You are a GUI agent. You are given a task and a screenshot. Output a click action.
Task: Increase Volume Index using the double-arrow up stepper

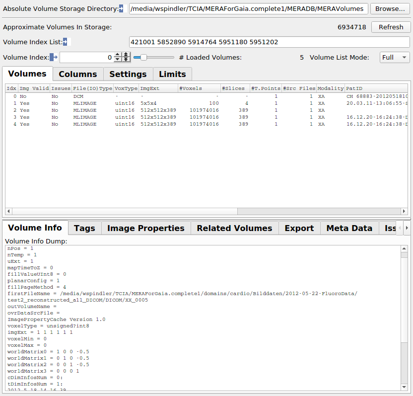[x=126, y=55]
